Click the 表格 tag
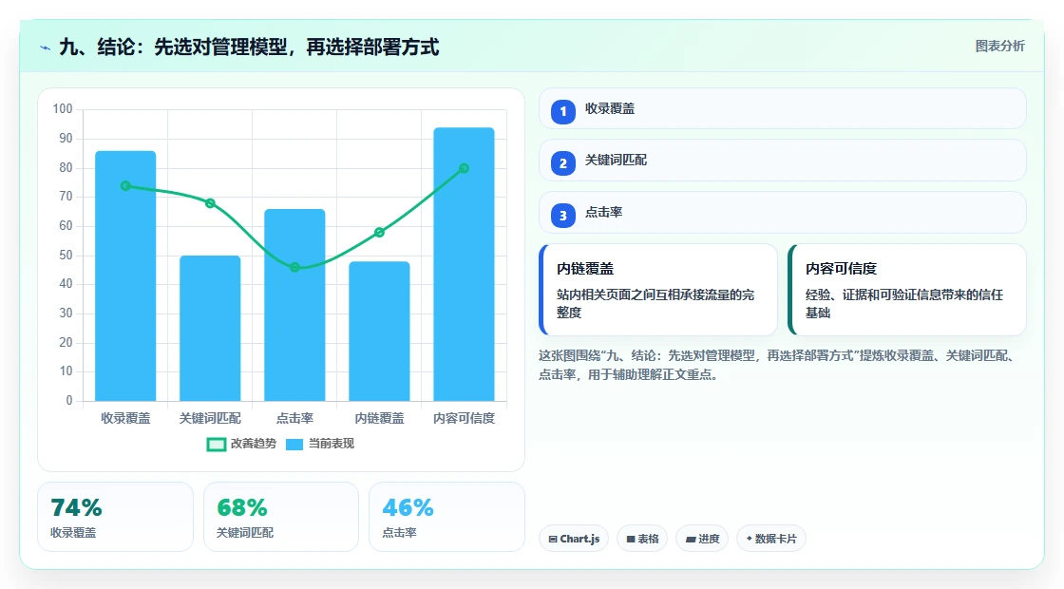Screen dimensions: 1064x589 [642, 539]
